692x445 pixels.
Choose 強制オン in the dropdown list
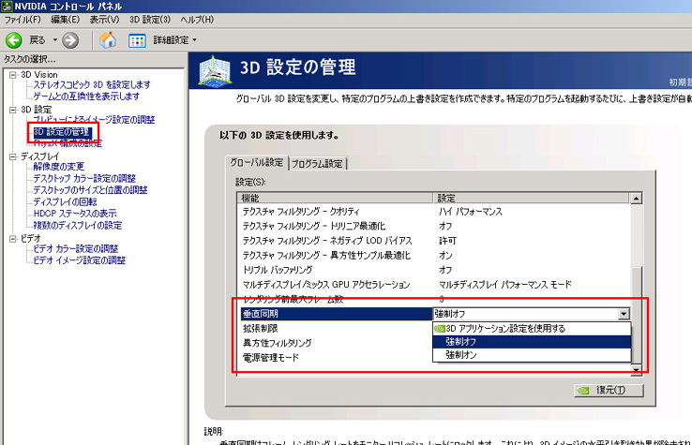tap(532, 355)
